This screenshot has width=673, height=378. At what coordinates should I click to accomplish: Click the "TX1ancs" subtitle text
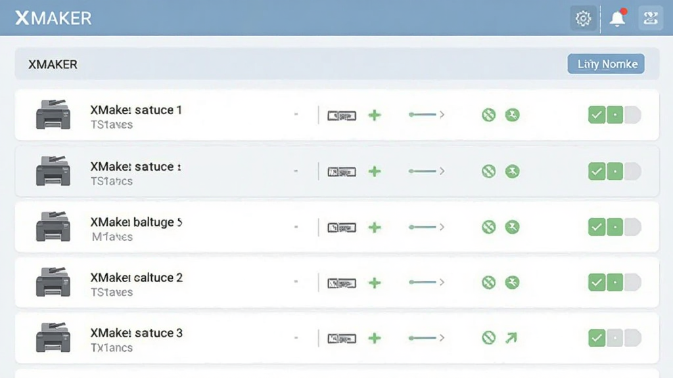click(x=112, y=348)
